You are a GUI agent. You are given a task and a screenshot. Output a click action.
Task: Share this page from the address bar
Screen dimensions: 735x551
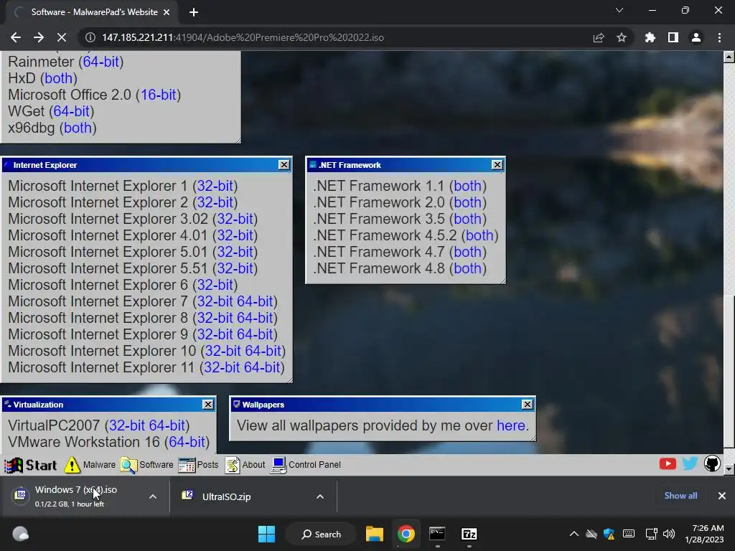[x=599, y=37]
